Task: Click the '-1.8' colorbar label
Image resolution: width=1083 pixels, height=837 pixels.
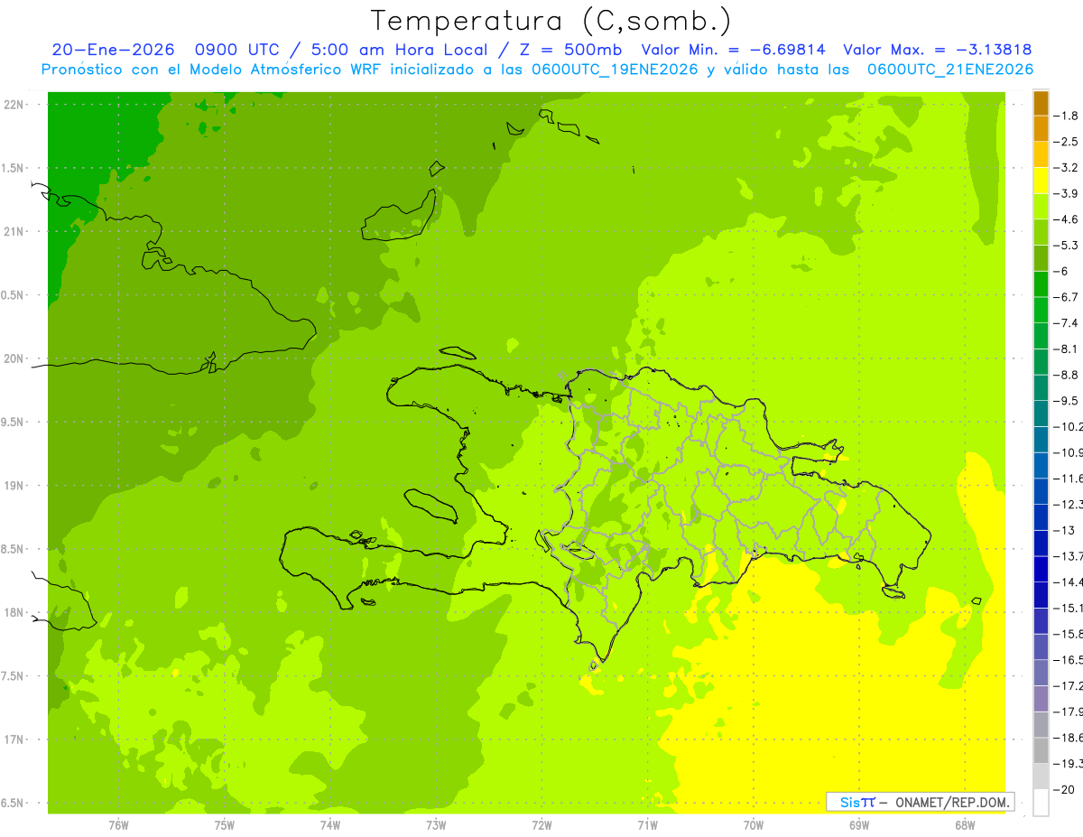Action: [1068, 116]
